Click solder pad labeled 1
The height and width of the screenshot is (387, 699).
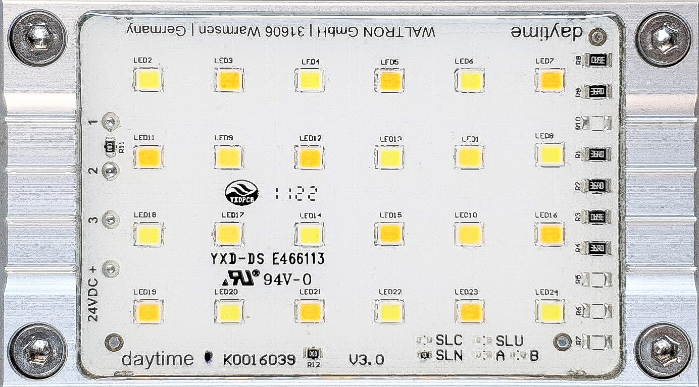click(x=110, y=121)
